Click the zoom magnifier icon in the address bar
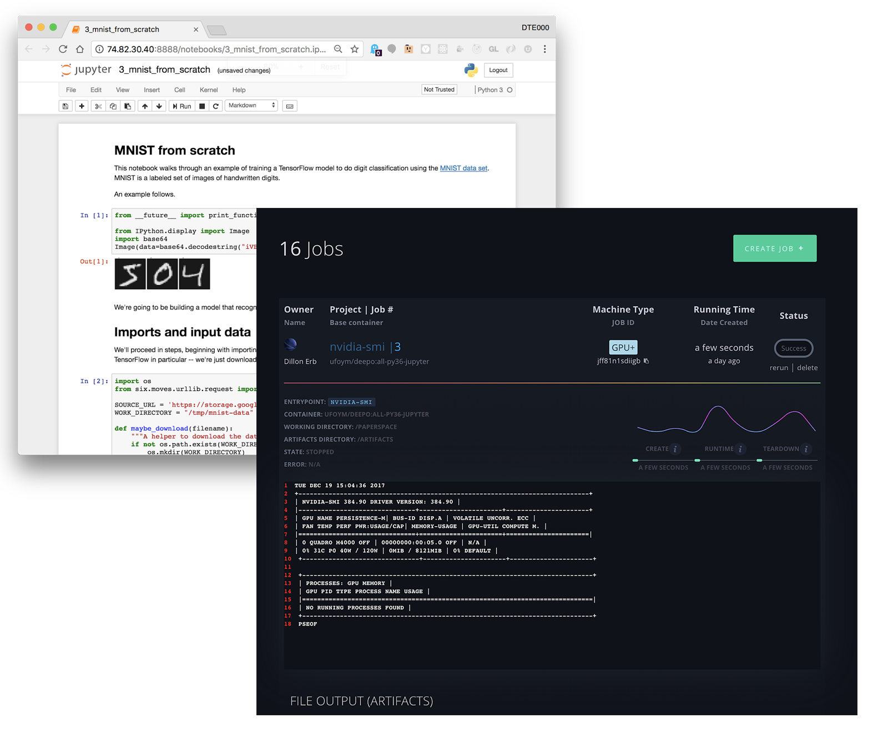This screenshot has height=743, width=888. [x=338, y=49]
